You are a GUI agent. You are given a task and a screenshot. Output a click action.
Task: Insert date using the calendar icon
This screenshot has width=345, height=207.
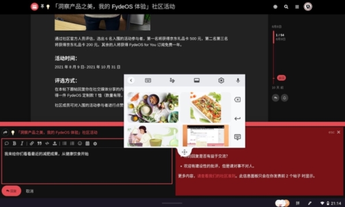tap(88, 144)
